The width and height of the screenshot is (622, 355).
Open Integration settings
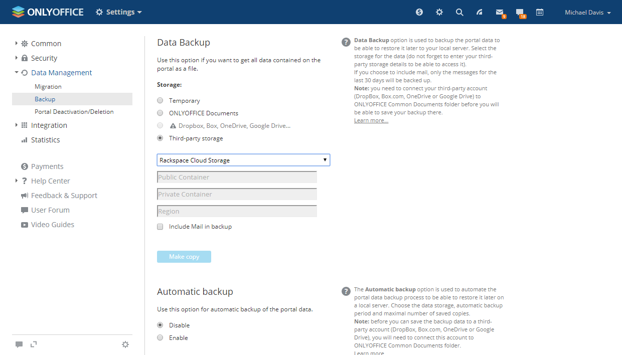pos(49,125)
